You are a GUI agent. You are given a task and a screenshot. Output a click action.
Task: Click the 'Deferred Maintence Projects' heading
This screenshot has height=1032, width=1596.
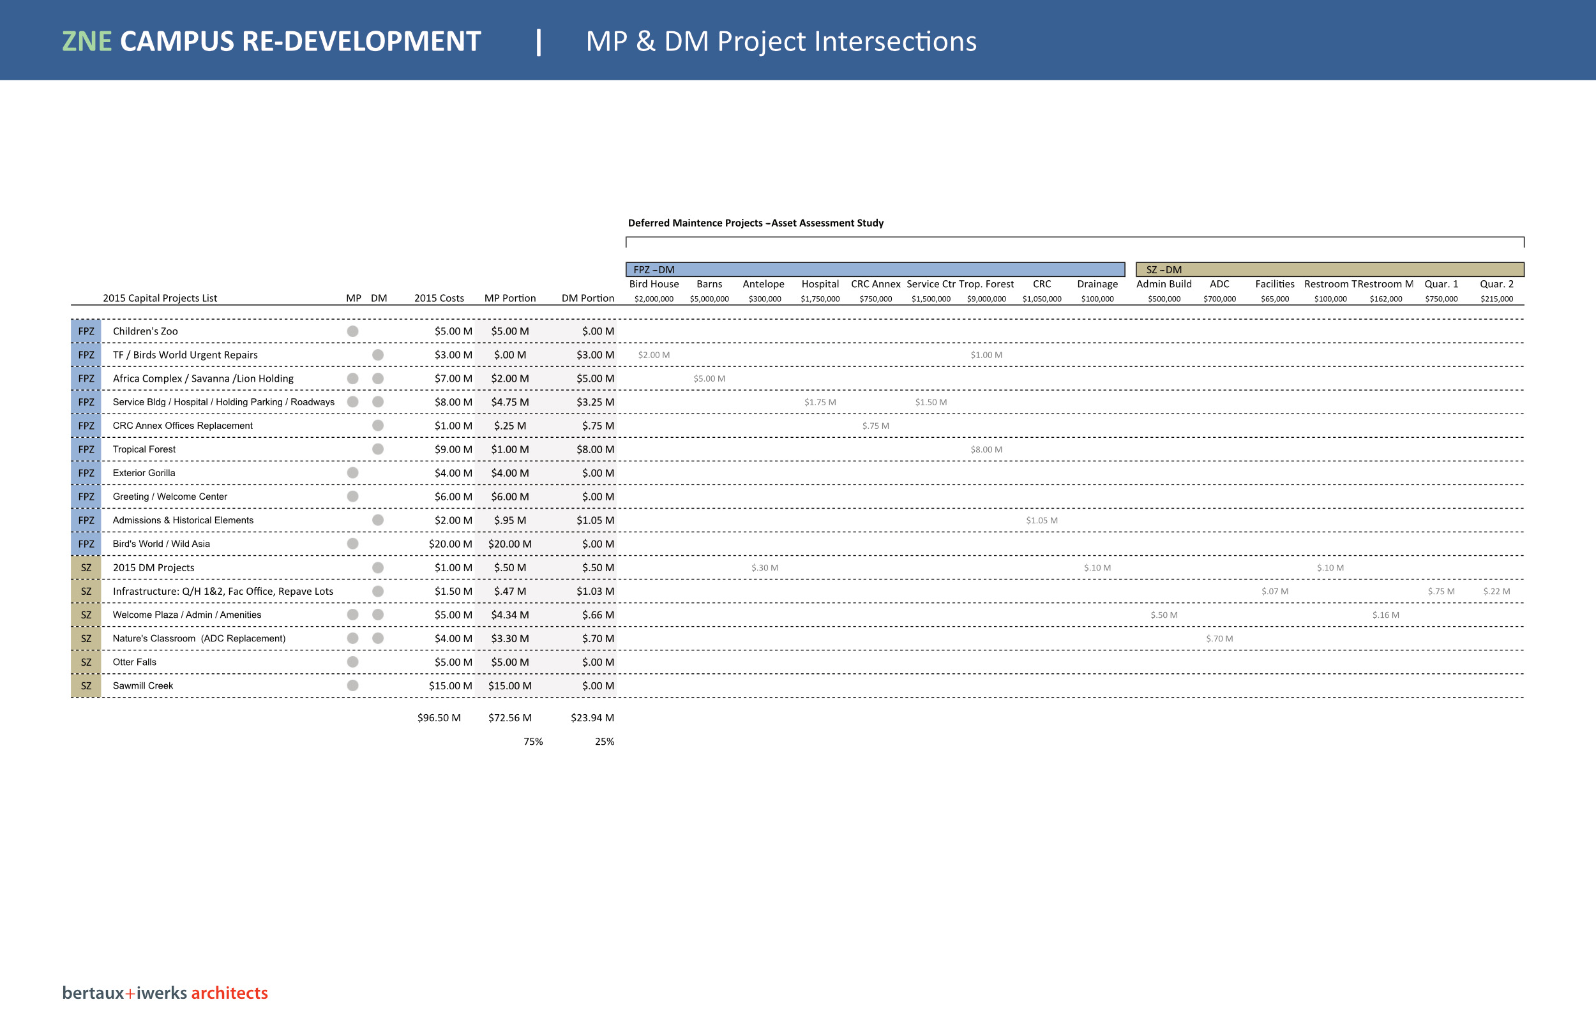click(x=755, y=223)
